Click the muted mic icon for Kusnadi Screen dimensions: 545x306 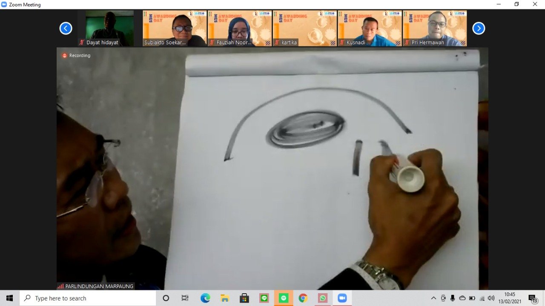[342, 43]
